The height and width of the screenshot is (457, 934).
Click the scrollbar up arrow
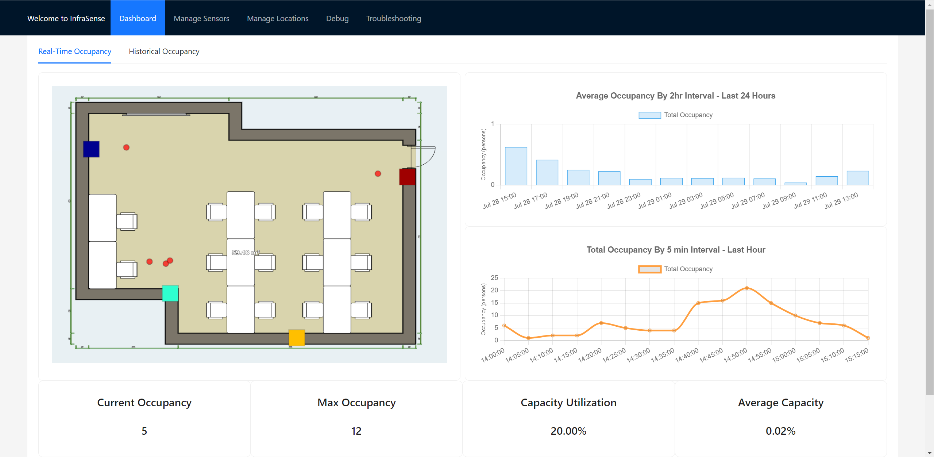click(930, 4)
